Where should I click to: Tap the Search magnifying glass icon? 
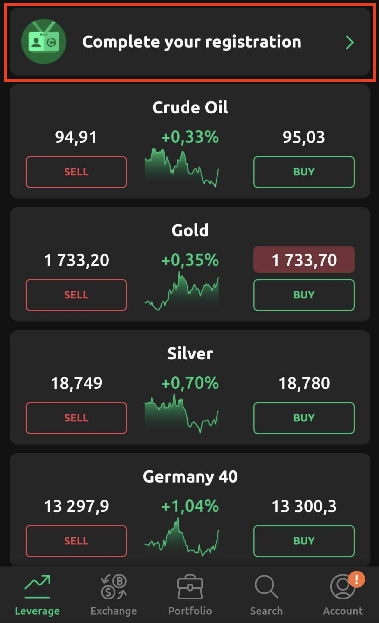(266, 586)
